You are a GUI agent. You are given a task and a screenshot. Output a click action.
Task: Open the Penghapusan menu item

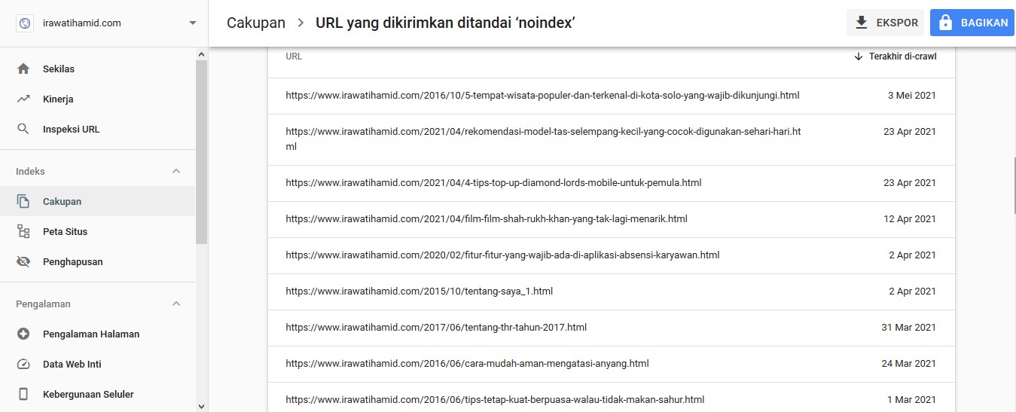pyautogui.click(x=98, y=261)
